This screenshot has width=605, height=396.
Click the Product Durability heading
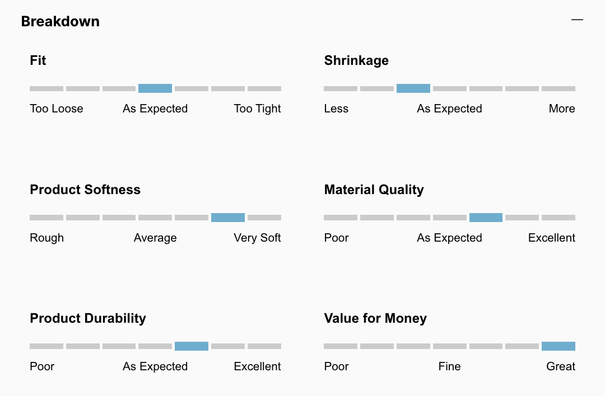pyautogui.click(x=88, y=318)
